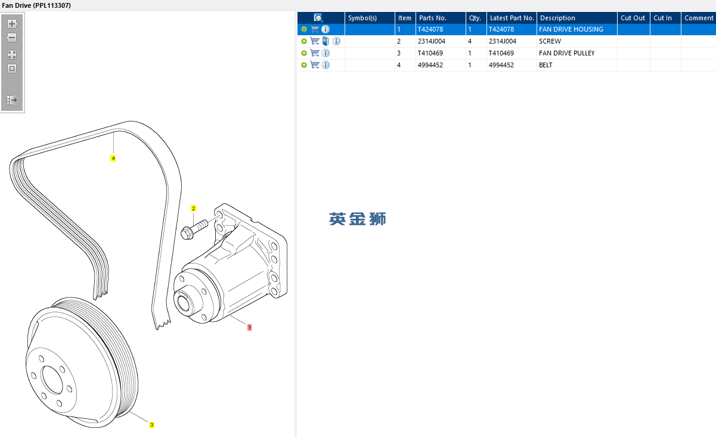Image resolution: width=716 pixels, height=438 pixels.
Task: Show info for BELT 4994452
Action: pyautogui.click(x=326, y=65)
